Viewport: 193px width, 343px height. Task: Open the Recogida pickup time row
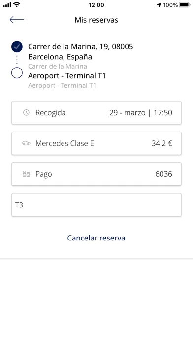(96, 113)
